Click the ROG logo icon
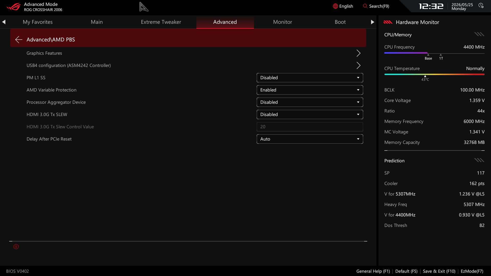The image size is (491, 276). coord(13,6)
